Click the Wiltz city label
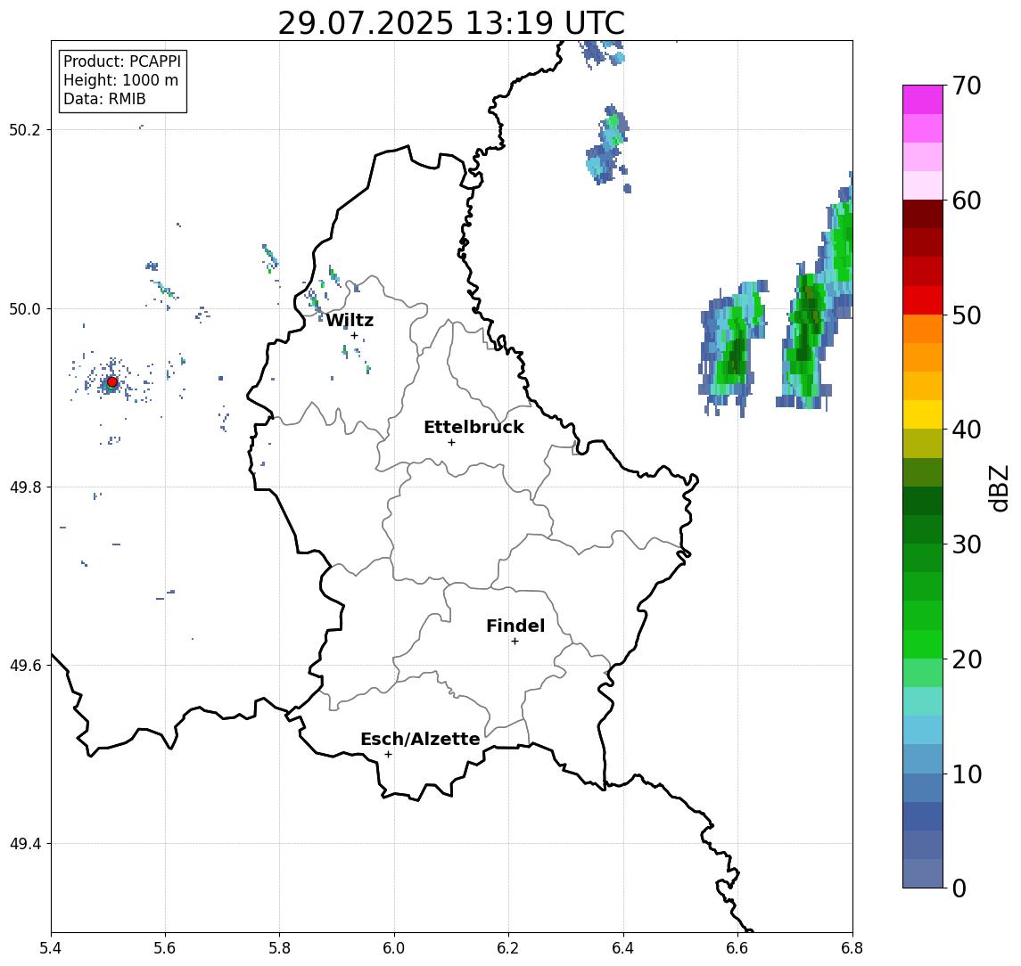The width and height of the screenshot is (1021, 966). [x=350, y=320]
